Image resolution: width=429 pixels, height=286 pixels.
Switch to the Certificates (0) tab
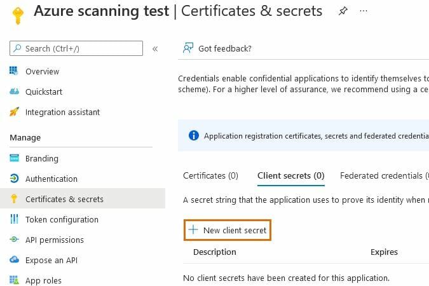coord(210,175)
